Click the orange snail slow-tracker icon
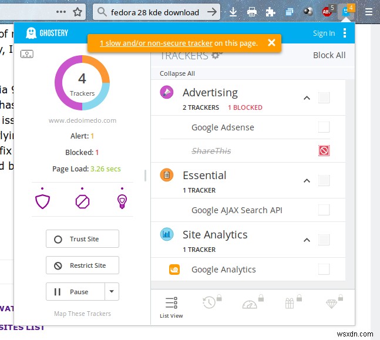Viewport: 380px width, 340px height. pyautogui.click(x=174, y=270)
